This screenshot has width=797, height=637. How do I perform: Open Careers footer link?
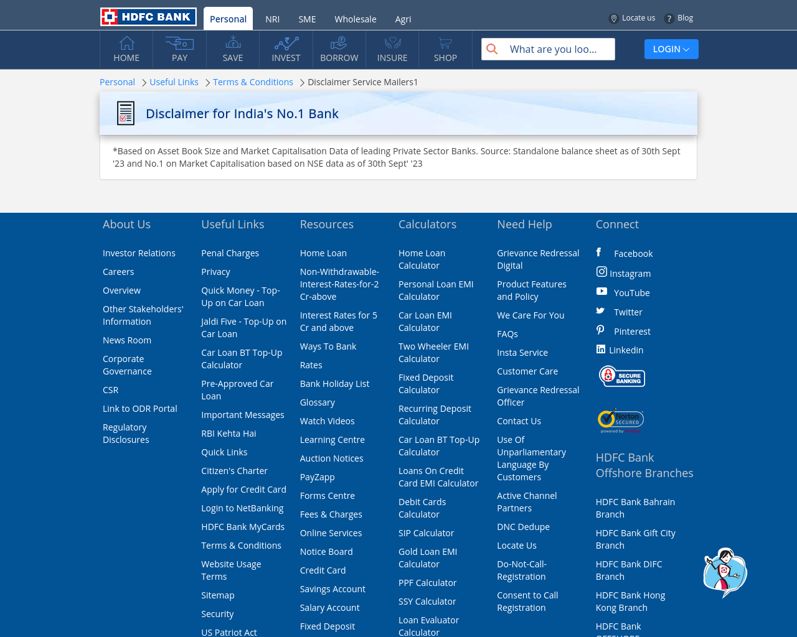(118, 272)
